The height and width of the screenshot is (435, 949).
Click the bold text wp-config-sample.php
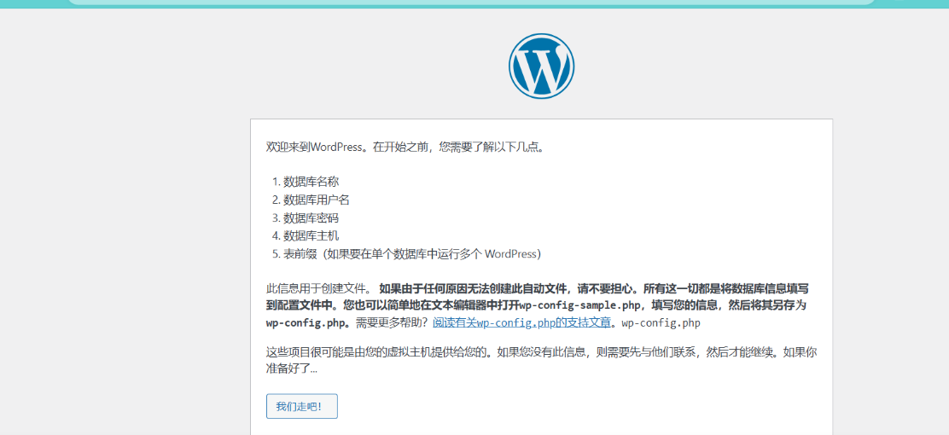581,304
